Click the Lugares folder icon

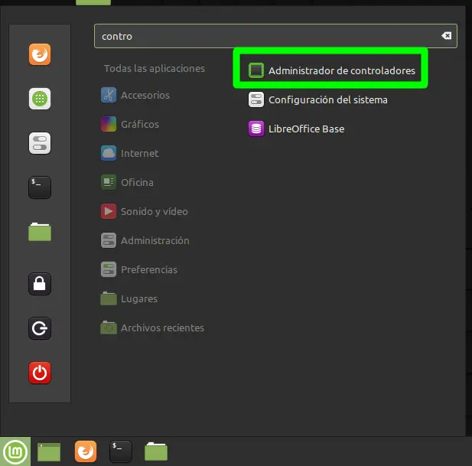pos(109,298)
